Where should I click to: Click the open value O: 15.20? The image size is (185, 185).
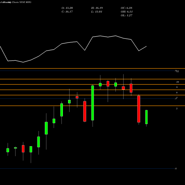(67, 8)
